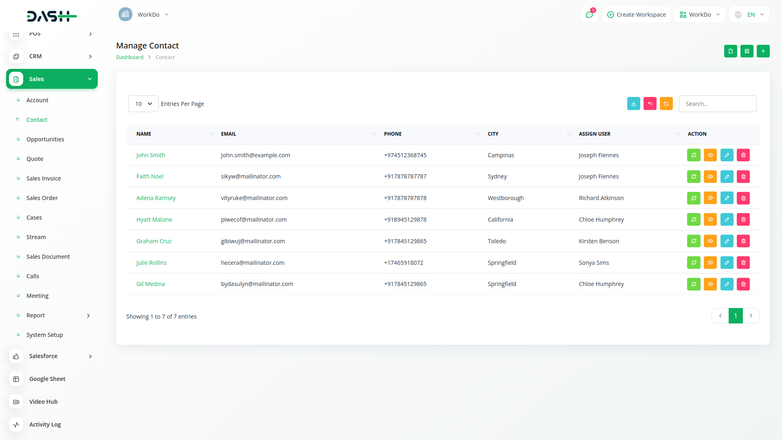This screenshot has height=440, width=782.
Task: Open the EN language dropdown
Action: tap(749, 15)
